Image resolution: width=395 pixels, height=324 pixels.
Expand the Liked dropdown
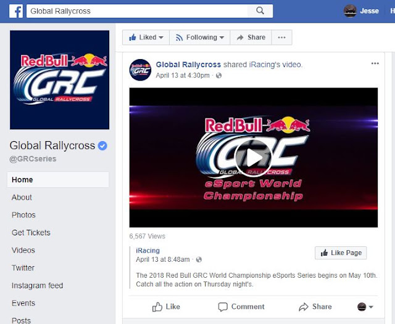[x=146, y=38]
